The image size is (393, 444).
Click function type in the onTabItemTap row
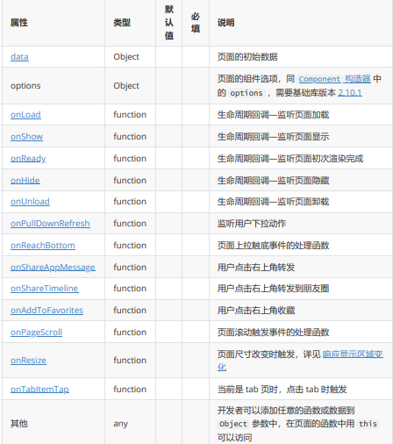click(x=130, y=389)
